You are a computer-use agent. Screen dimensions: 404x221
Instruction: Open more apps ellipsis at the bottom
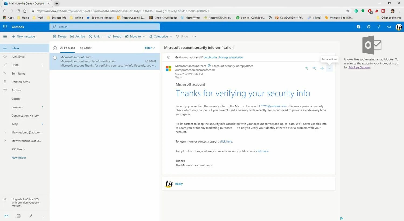43,216
